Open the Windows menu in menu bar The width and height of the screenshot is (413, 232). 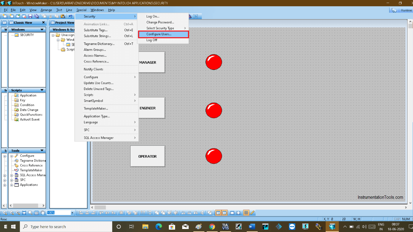pos(97,10)
